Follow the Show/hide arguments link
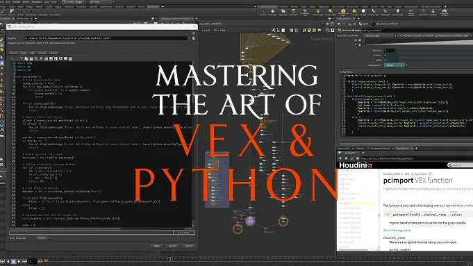Image resolution: width=473 pixels, height=266 pixels. [397, 230]
